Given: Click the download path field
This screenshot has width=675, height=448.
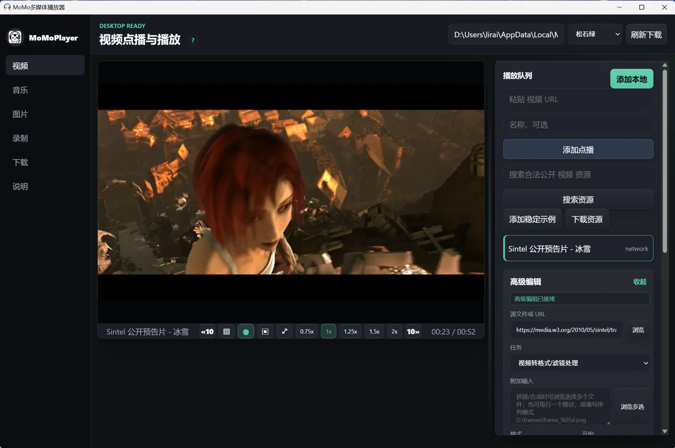Looking at the screenshot, I should (506, 34).
